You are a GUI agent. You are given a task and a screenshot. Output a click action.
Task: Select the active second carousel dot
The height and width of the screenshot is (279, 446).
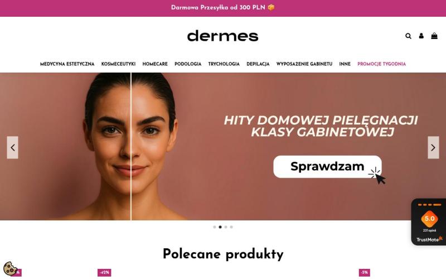point(220,227)
